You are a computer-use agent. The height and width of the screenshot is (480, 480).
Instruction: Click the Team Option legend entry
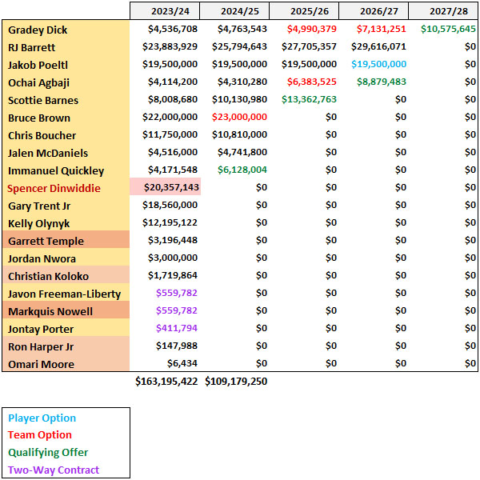coord(40,435)
